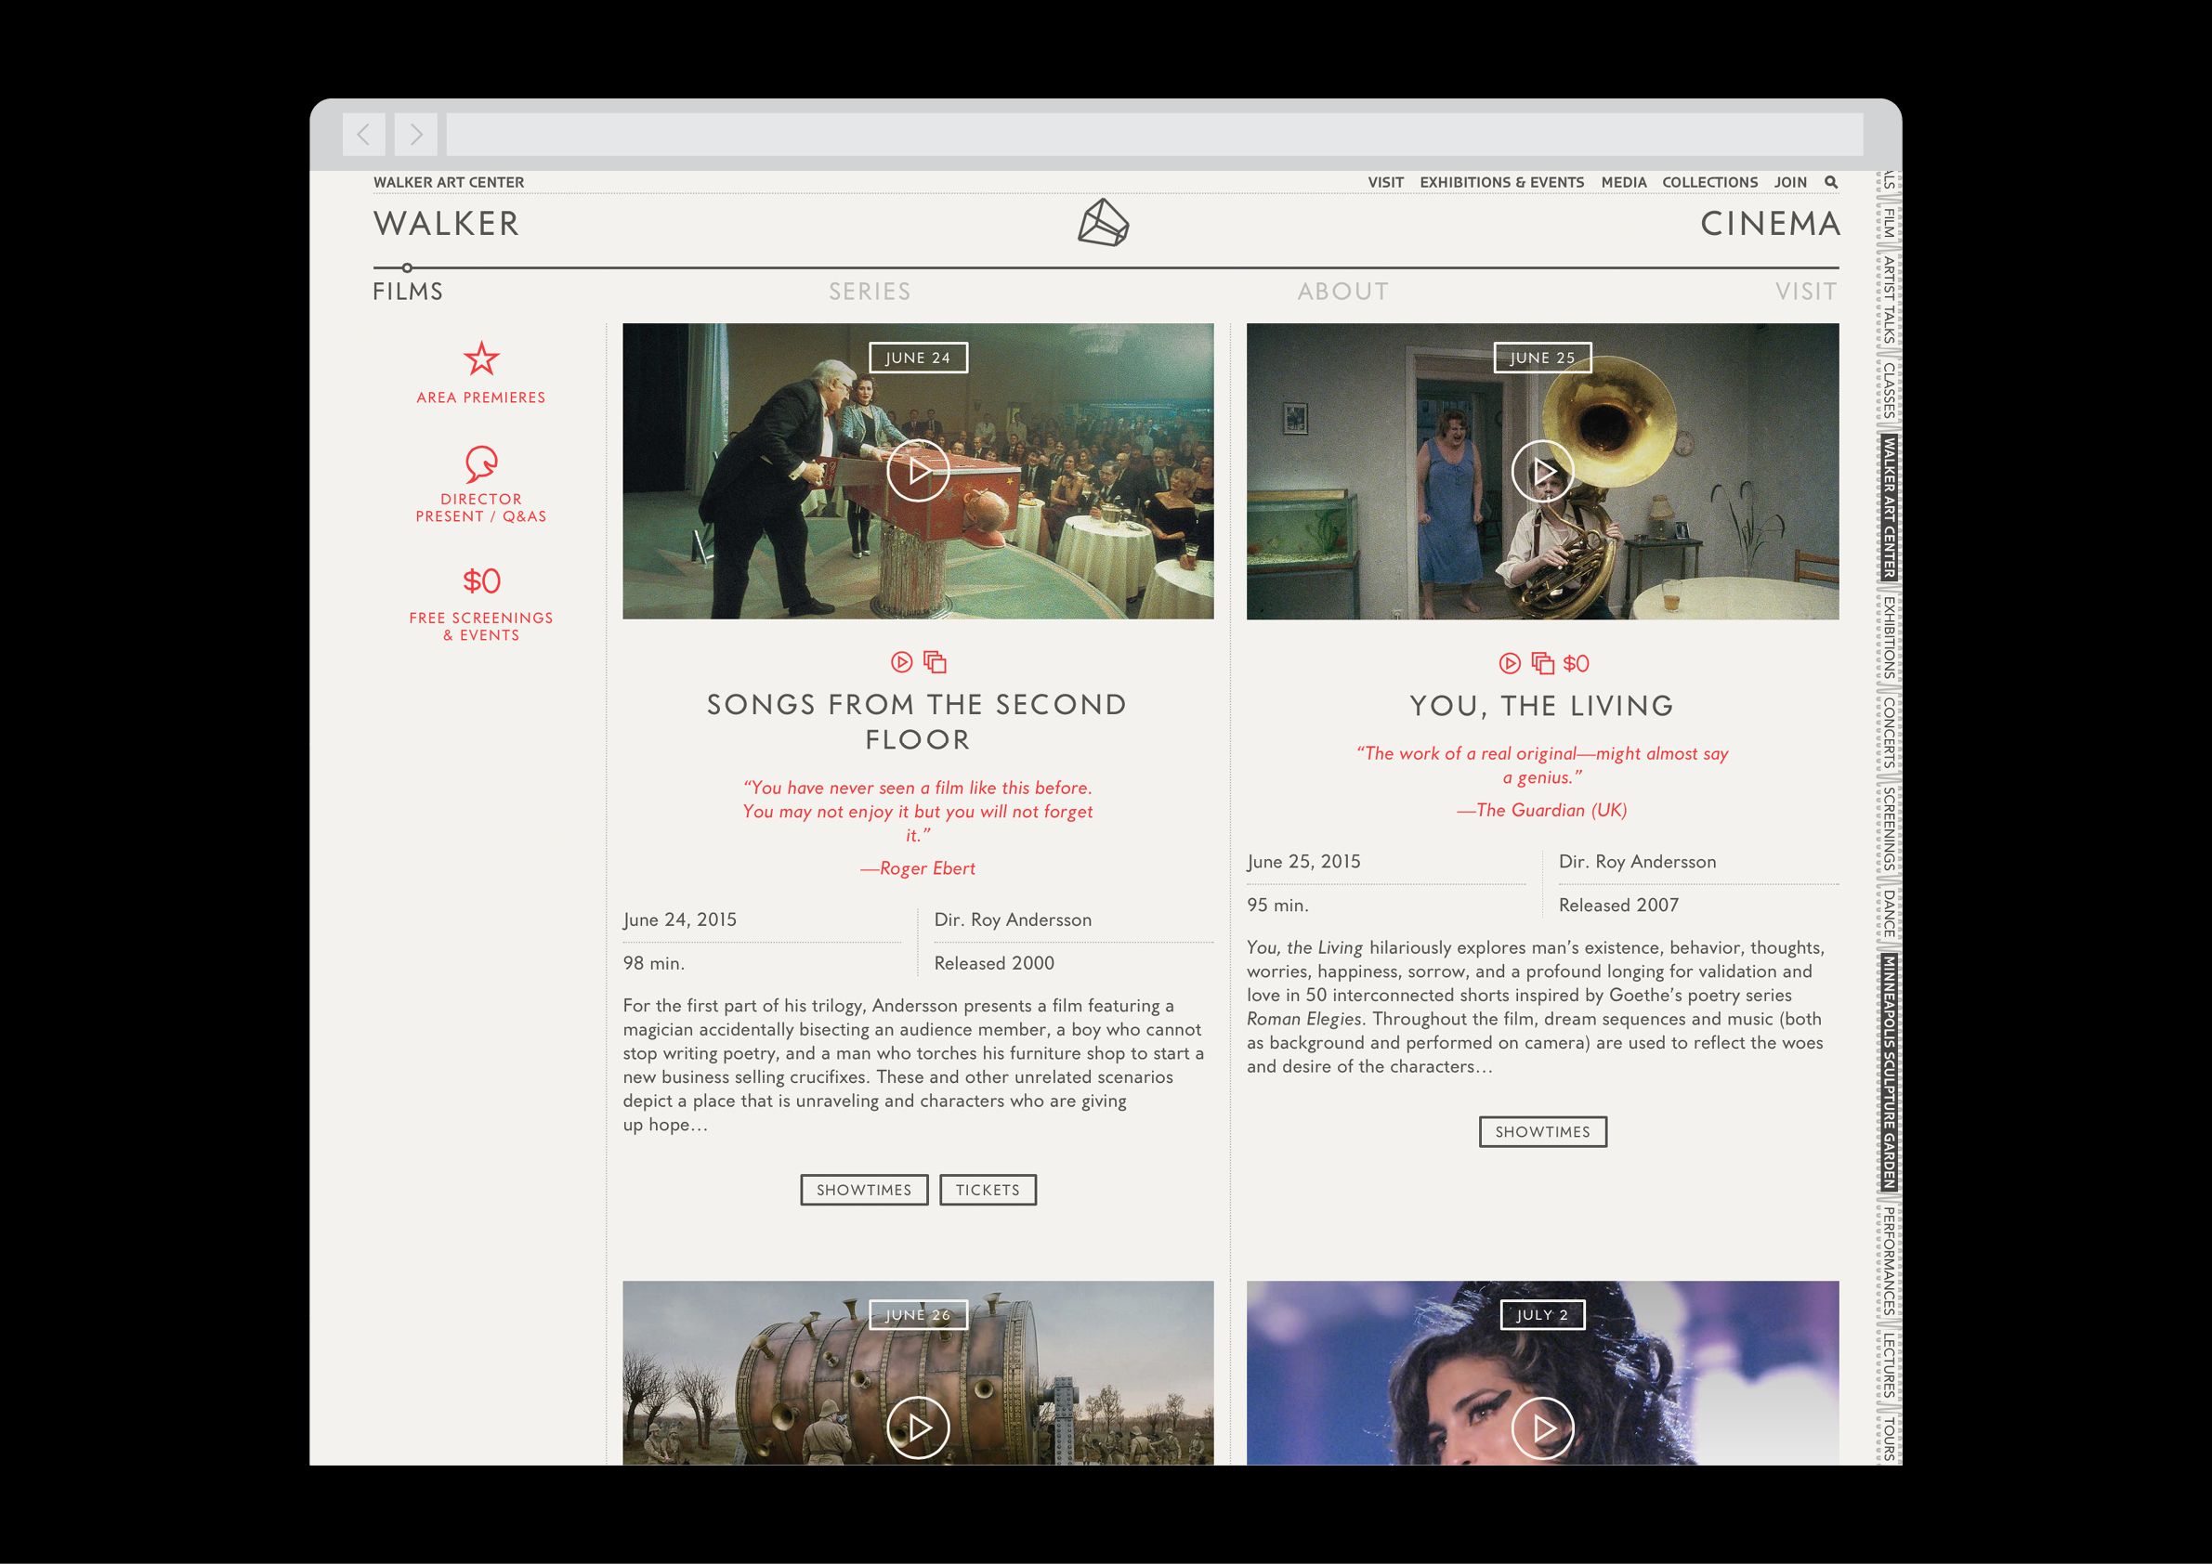Click small red play icon under June 24 image
Image resolution: width=2212 pixels, height=1564 pixels.
tap(901, 661)
